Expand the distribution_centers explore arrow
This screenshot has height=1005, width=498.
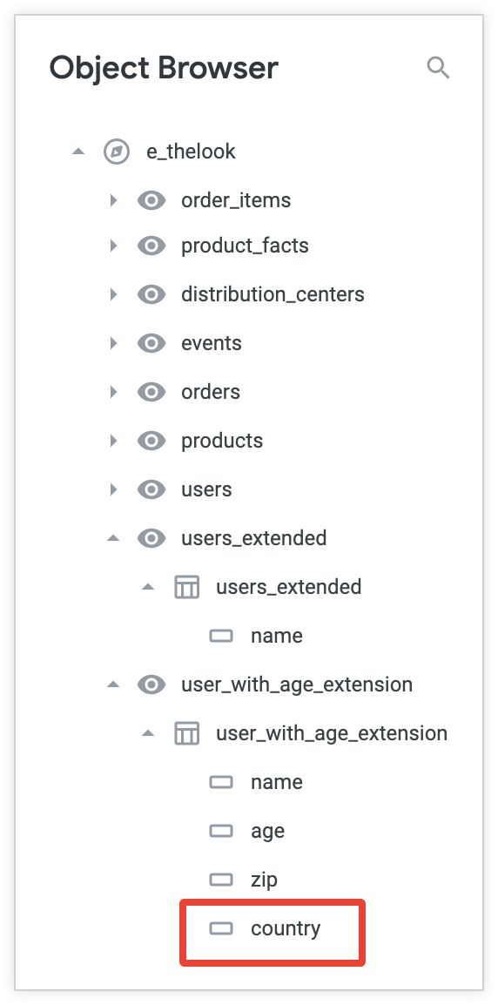point(113,295)
